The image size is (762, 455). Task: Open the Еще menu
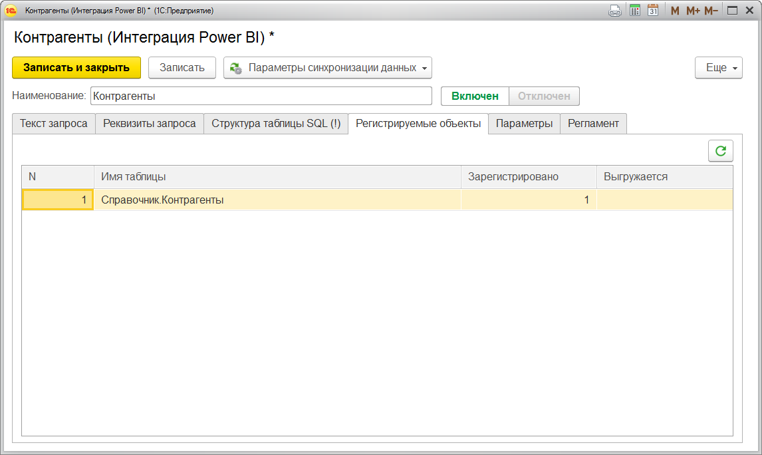click(x=718, y=68)
